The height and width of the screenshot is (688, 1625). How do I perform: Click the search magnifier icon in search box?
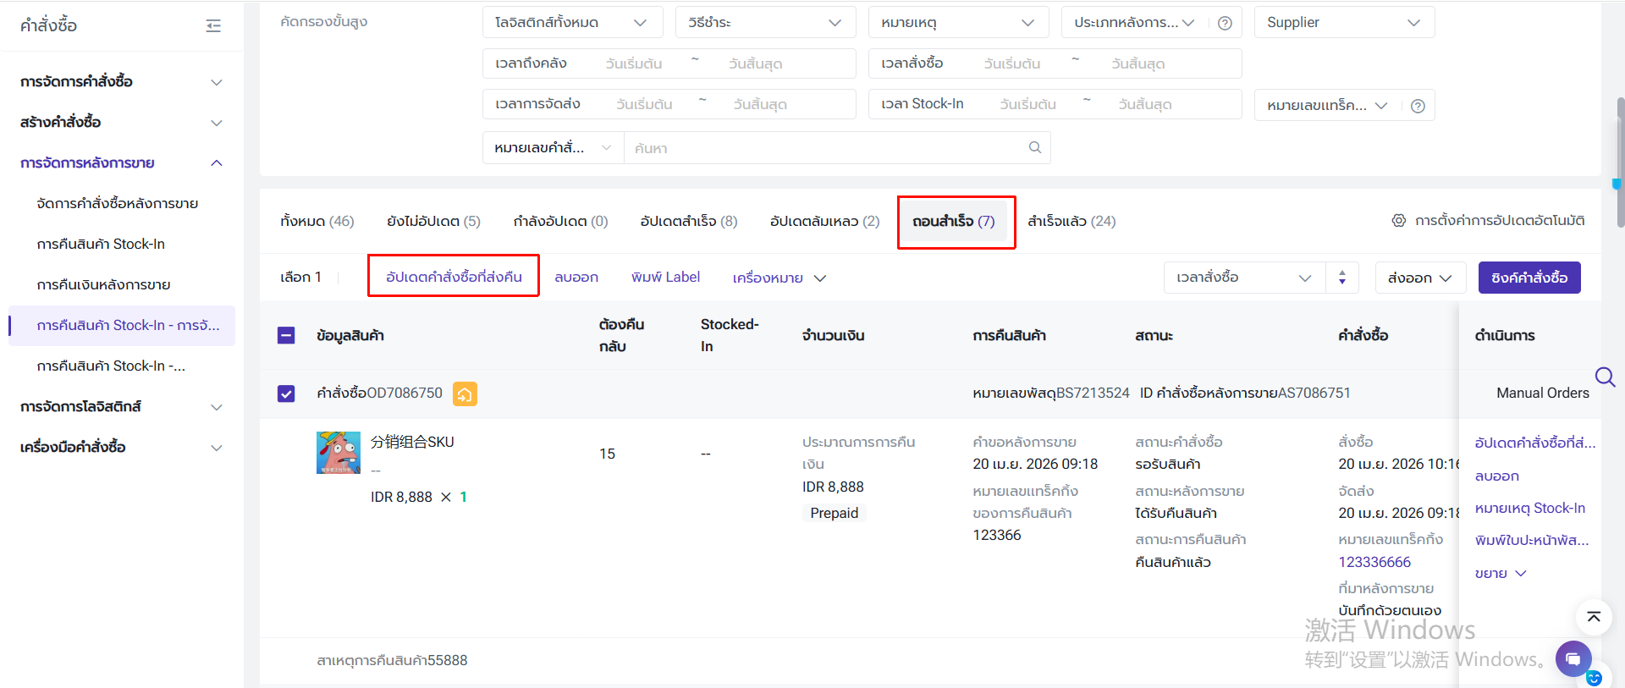tap(1034, 148)
